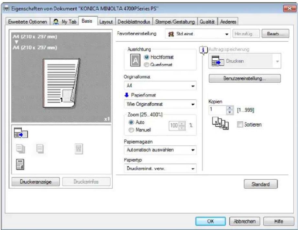298x230 pixels.
Task: Click the collate pages icon beside Sortieren
Action: [220, 123]
